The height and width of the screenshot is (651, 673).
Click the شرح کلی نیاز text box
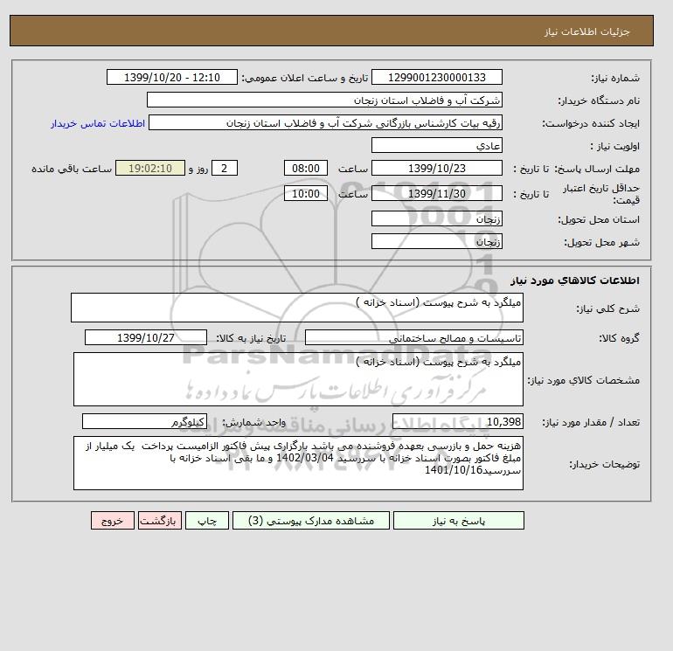297,308
